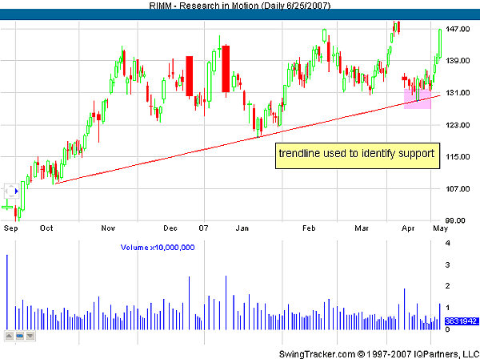
Task: Click the Dec date axis label
Action: [x=170, y=228]
